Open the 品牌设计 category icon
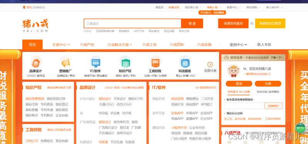Screen dimensions: 308x144 click(36, 62)
